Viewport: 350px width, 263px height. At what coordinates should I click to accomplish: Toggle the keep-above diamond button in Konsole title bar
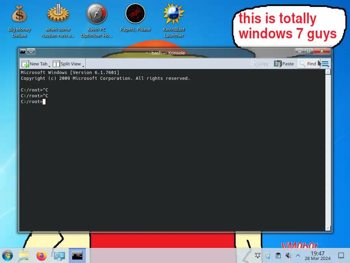[31, 51]
